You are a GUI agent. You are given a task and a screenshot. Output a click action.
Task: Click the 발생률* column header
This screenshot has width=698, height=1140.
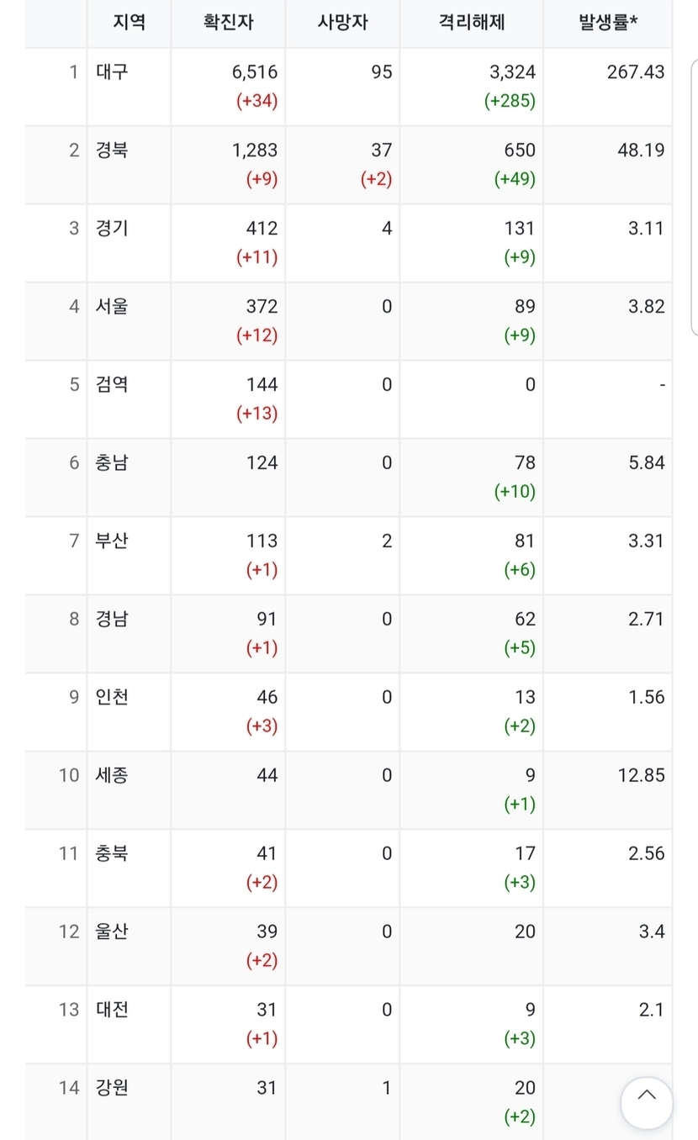point(607,23)
